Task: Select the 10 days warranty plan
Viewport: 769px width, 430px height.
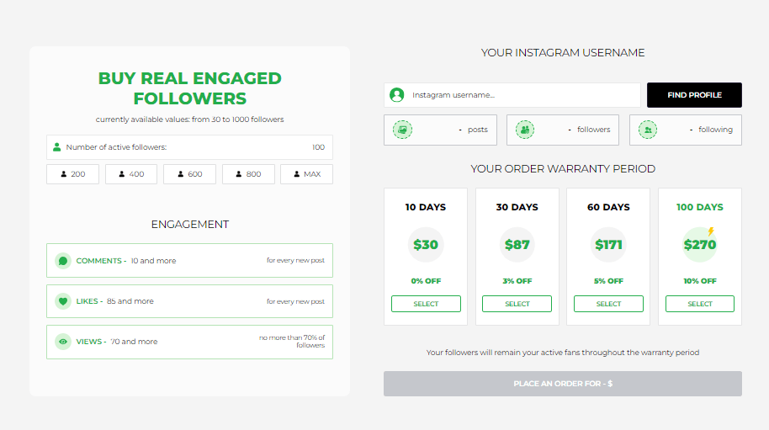Action: point(426,304)
